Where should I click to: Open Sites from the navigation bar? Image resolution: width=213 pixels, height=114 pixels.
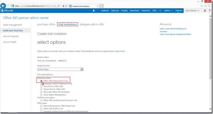pos(154,11)
